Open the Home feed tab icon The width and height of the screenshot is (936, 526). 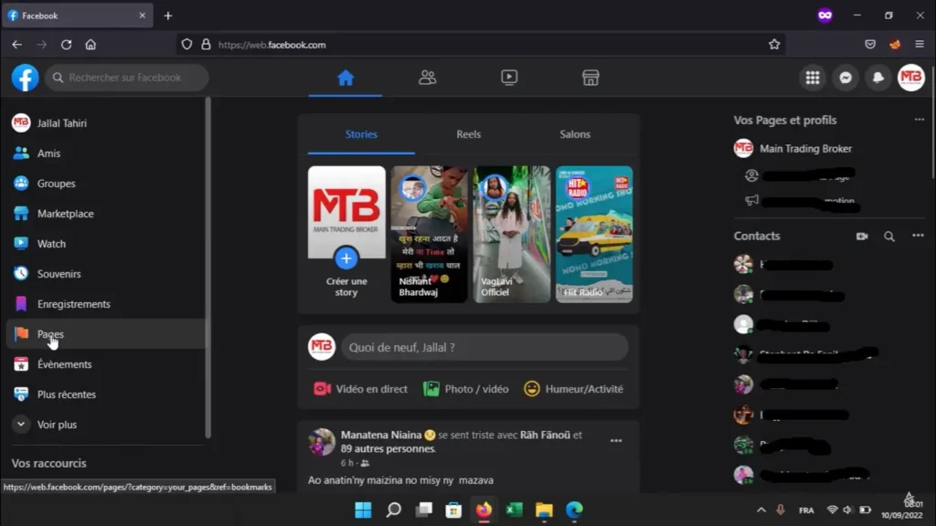[x=345, y=78]
